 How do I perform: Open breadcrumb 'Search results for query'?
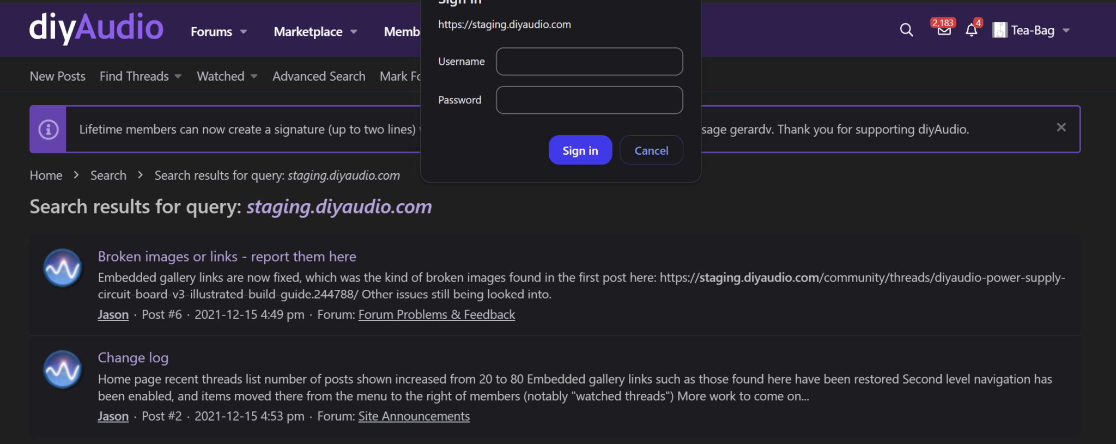tap(277, 175)
